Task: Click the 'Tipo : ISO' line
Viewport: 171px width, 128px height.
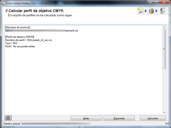Action: pos(11,43)
